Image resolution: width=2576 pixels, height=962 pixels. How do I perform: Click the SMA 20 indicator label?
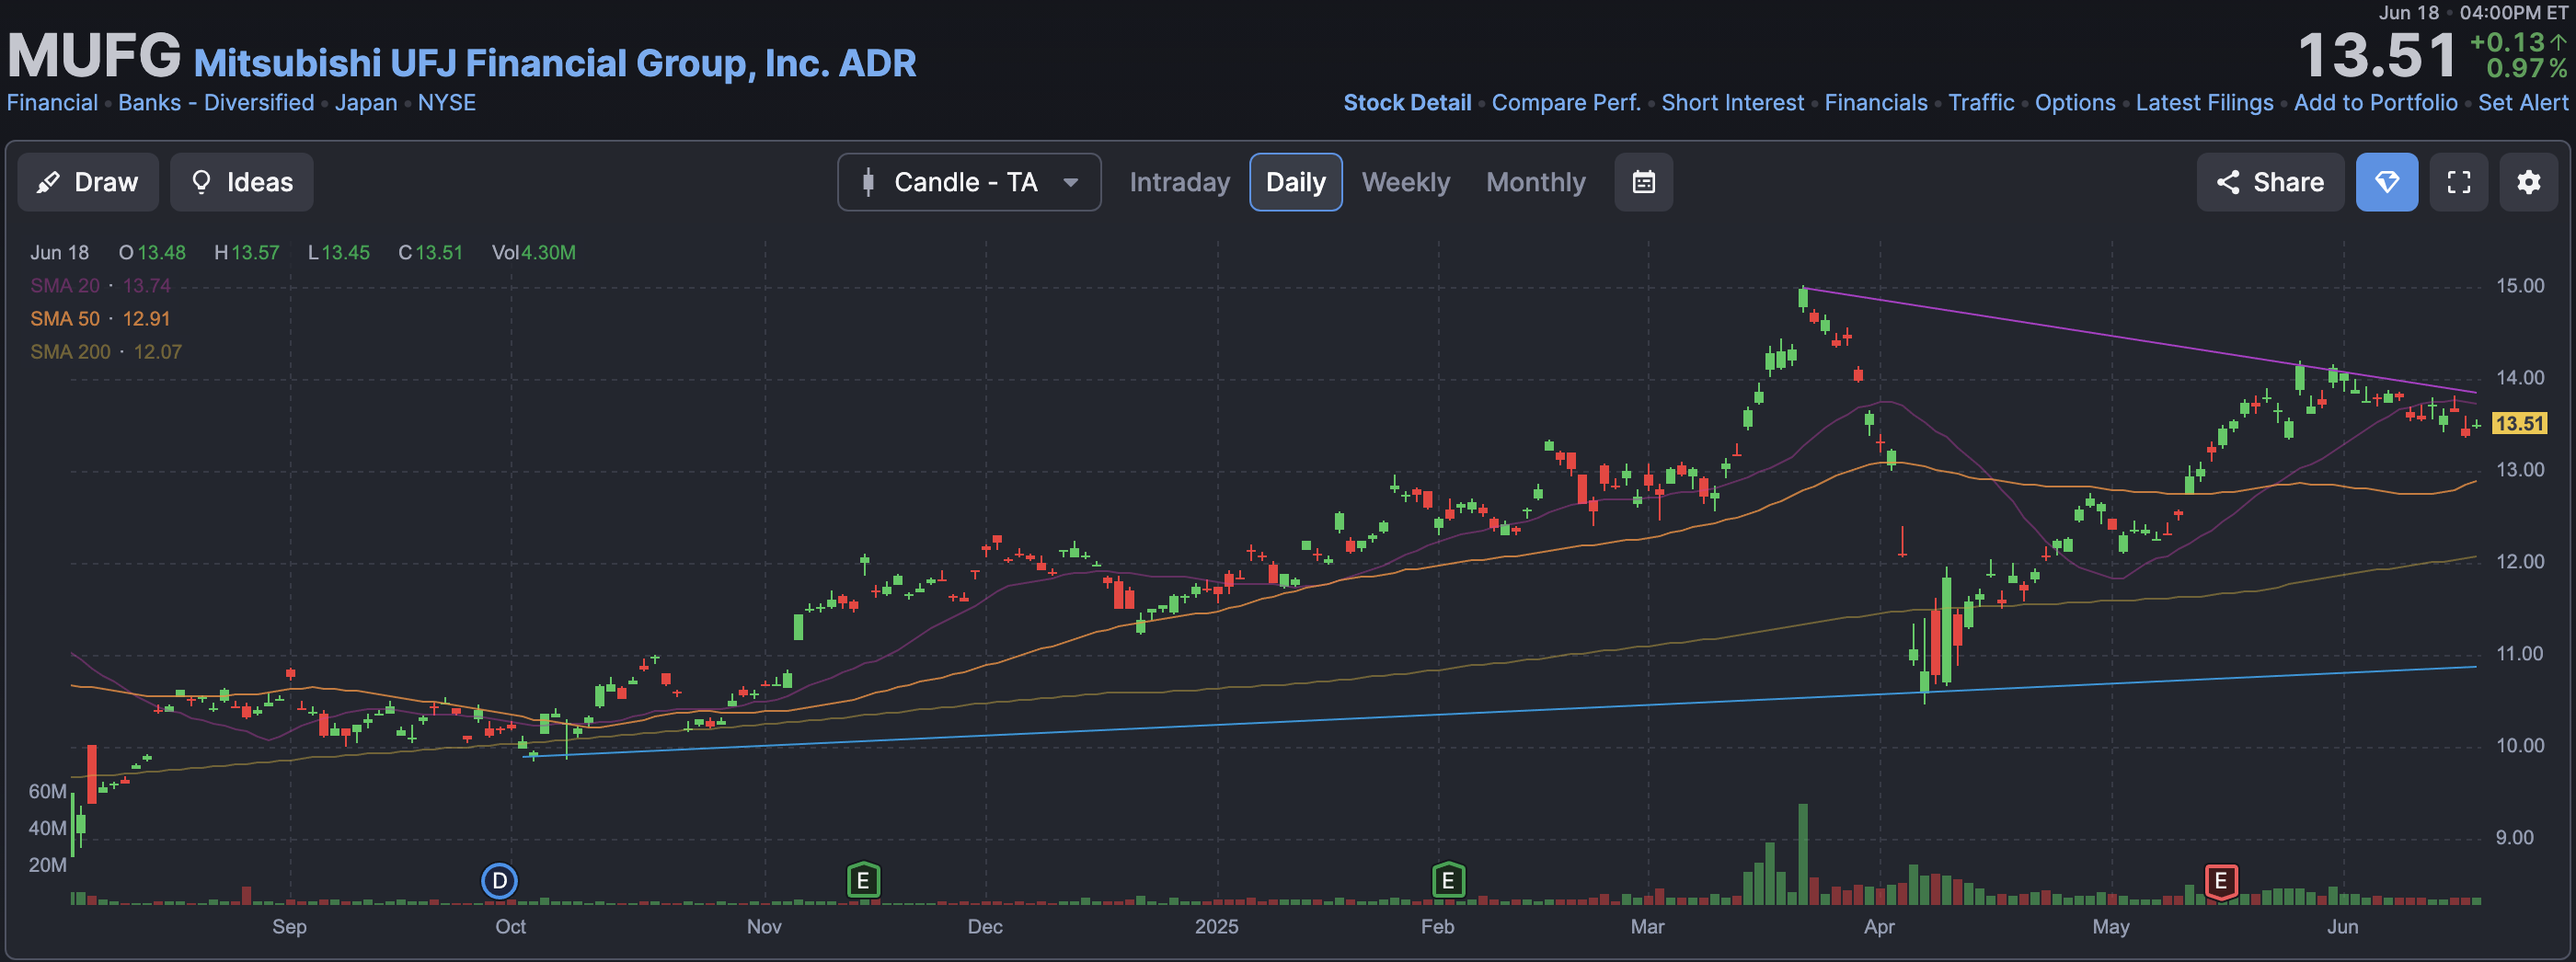pos(65,286)
